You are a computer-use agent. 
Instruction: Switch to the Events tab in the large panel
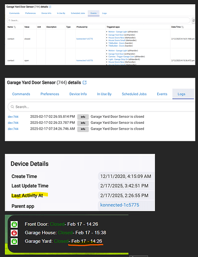162,94
